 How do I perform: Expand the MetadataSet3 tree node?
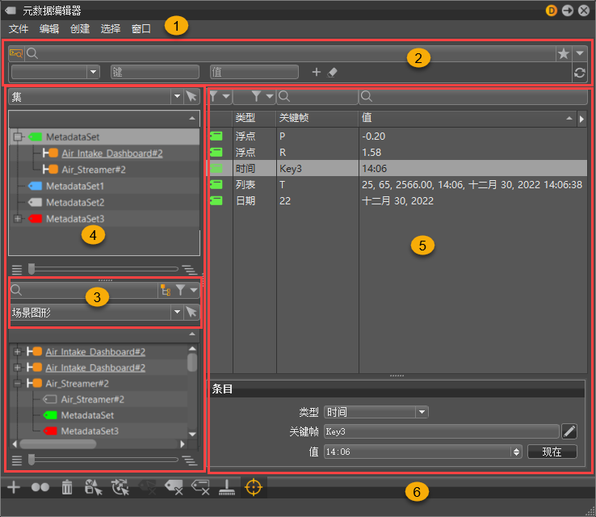pos(18,219)
